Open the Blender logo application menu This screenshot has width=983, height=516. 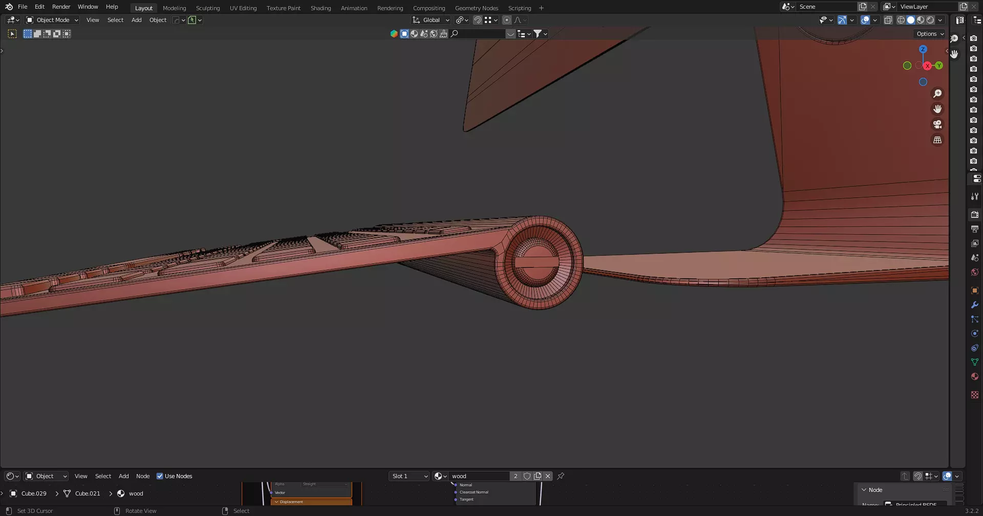point(9,7)
